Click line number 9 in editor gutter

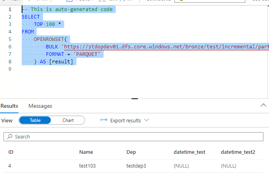(x=10, y=69)
